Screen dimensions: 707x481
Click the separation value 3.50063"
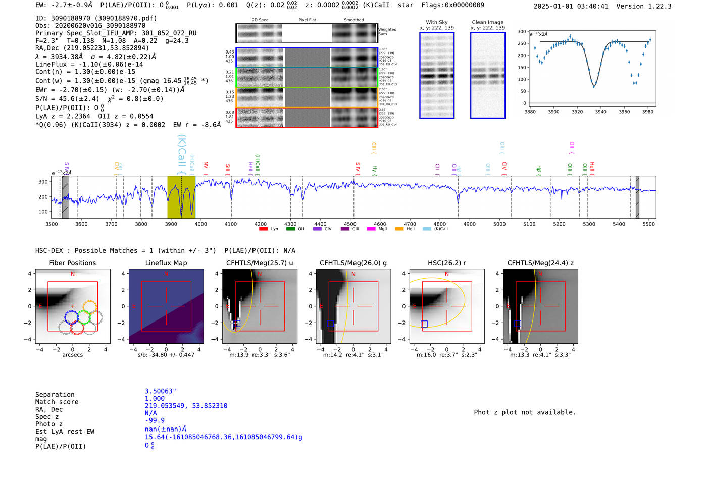tap(161, 391)
